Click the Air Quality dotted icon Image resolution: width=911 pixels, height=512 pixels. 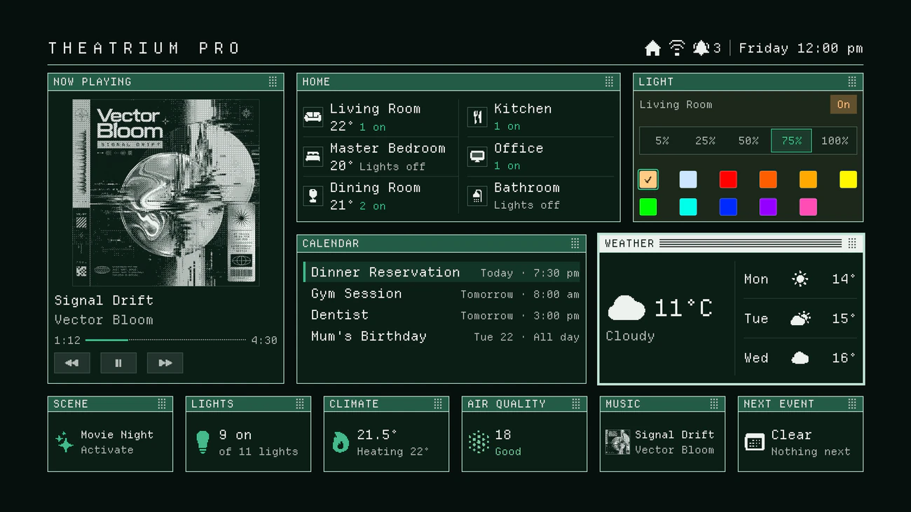pyautogui.click(x=479, y=442)
